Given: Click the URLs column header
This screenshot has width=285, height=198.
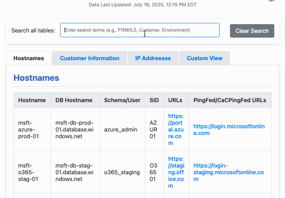Looking at the screenshot, I should (175, 100).
